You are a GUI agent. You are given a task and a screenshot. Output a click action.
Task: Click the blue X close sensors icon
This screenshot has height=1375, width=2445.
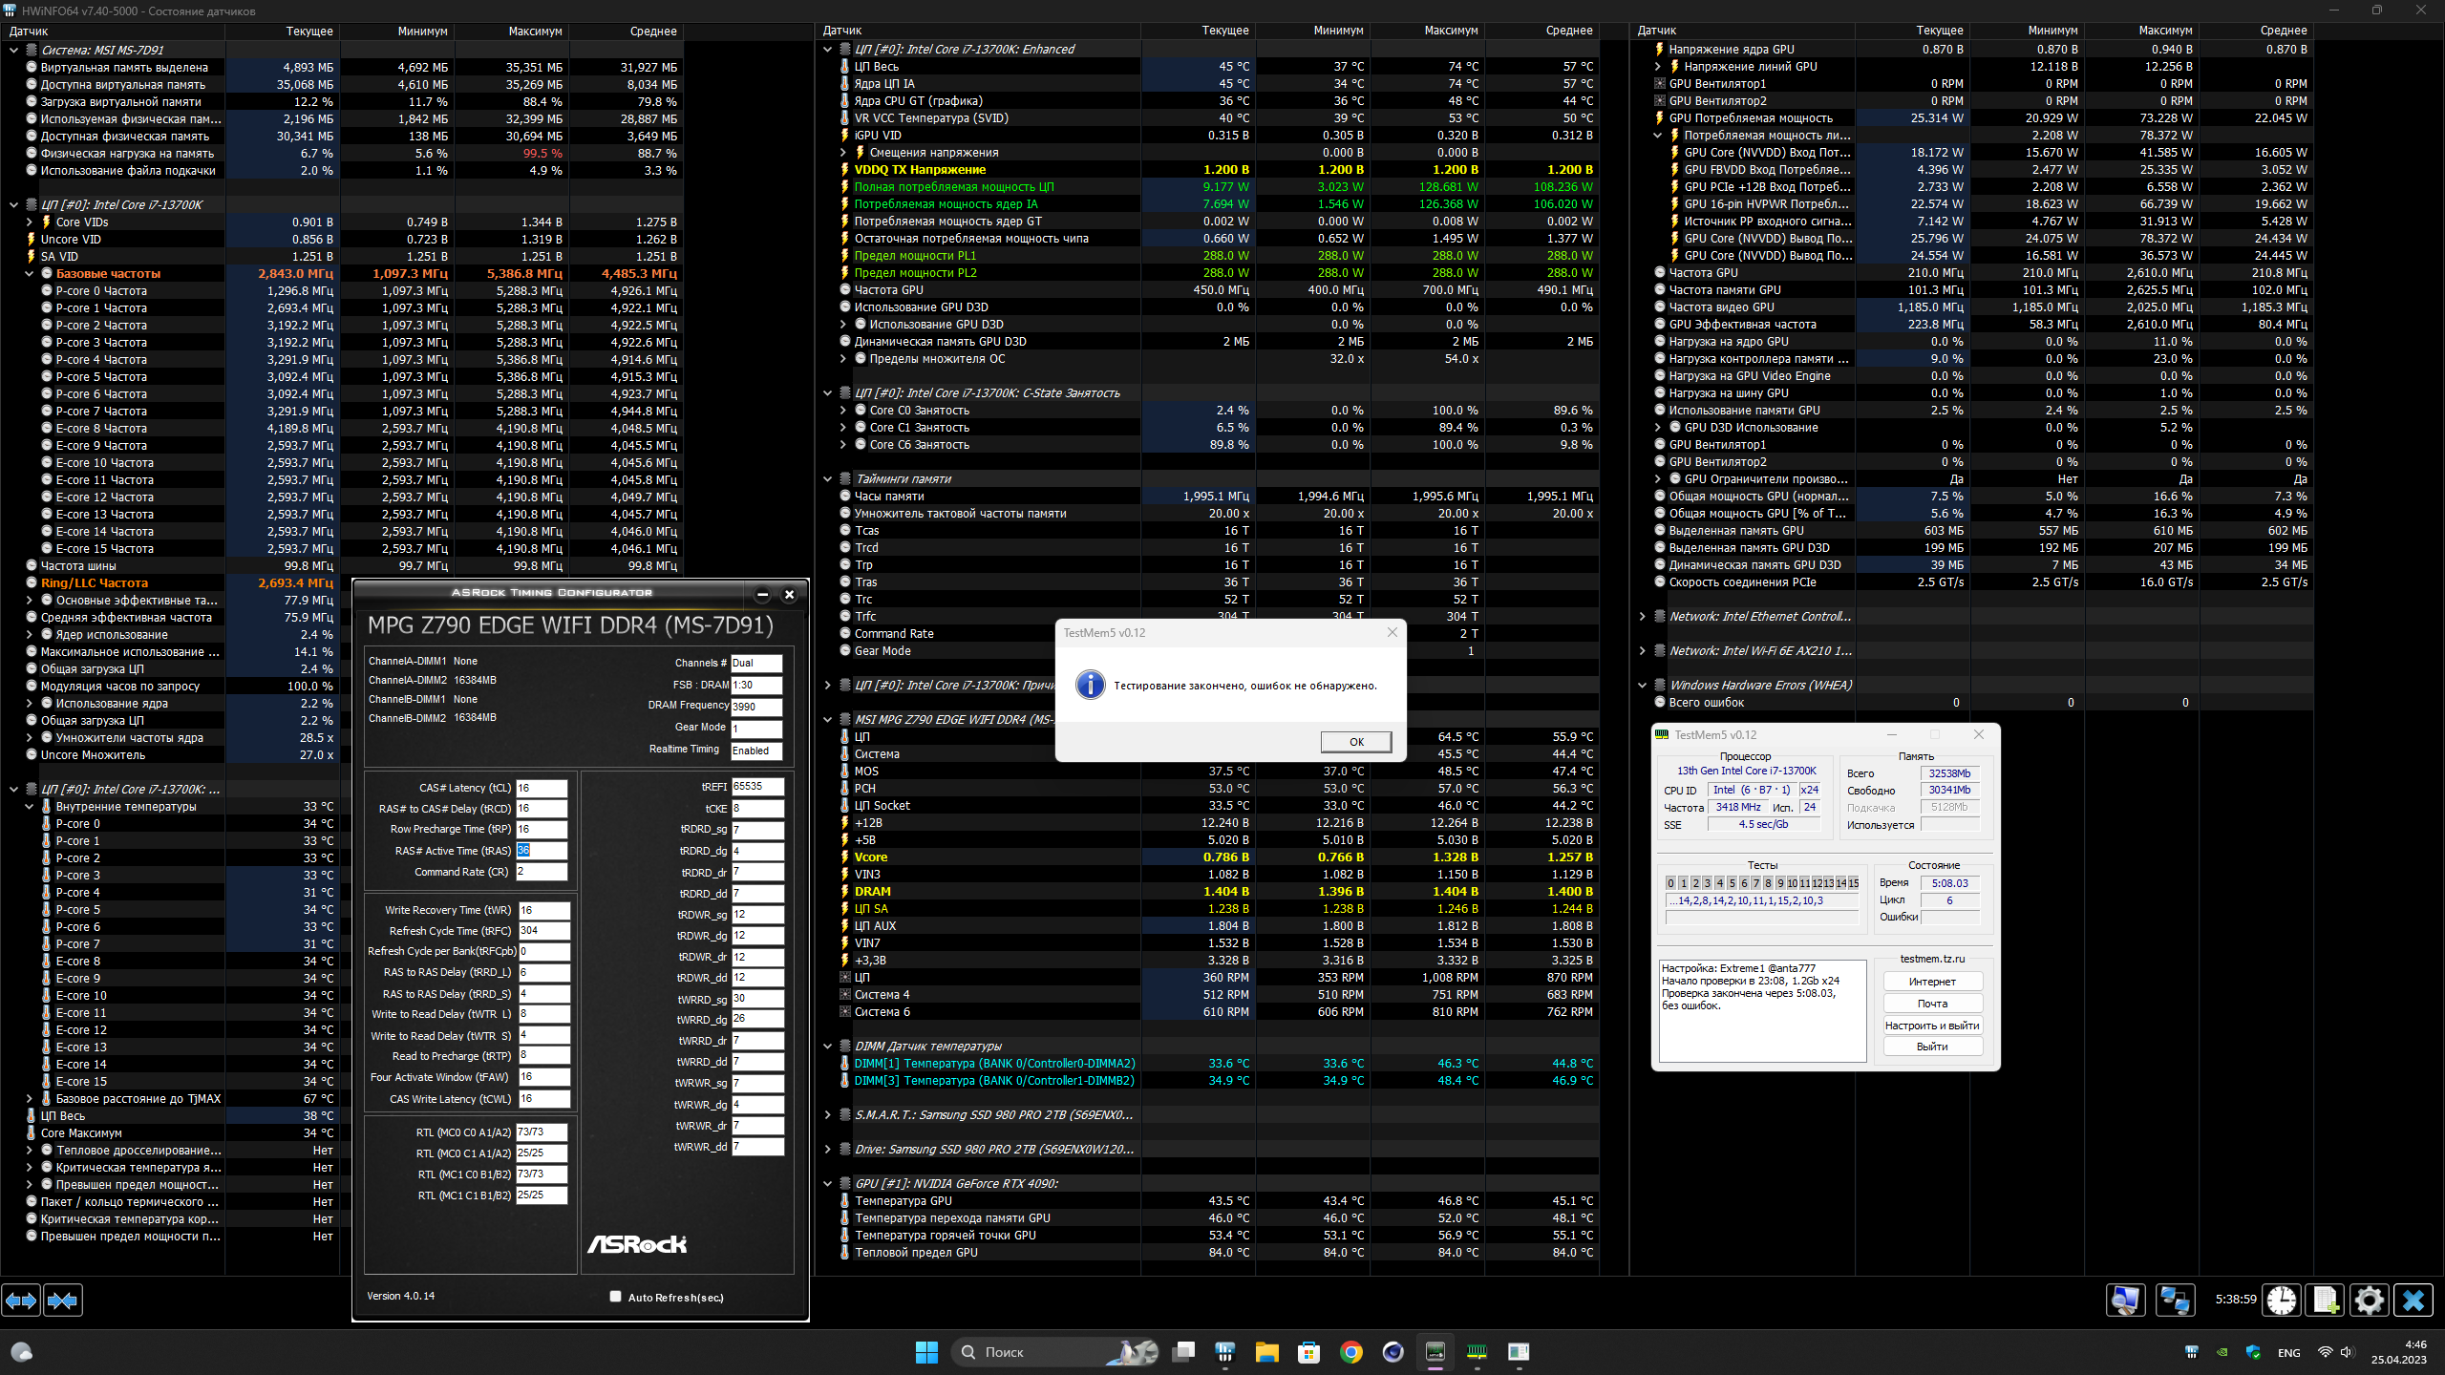coord(2413,1300)
